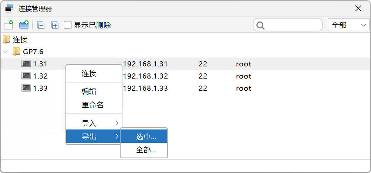Open the 全部 filter dropdown
The height and width of the screenshot is (173, 371).
[348, 25]
